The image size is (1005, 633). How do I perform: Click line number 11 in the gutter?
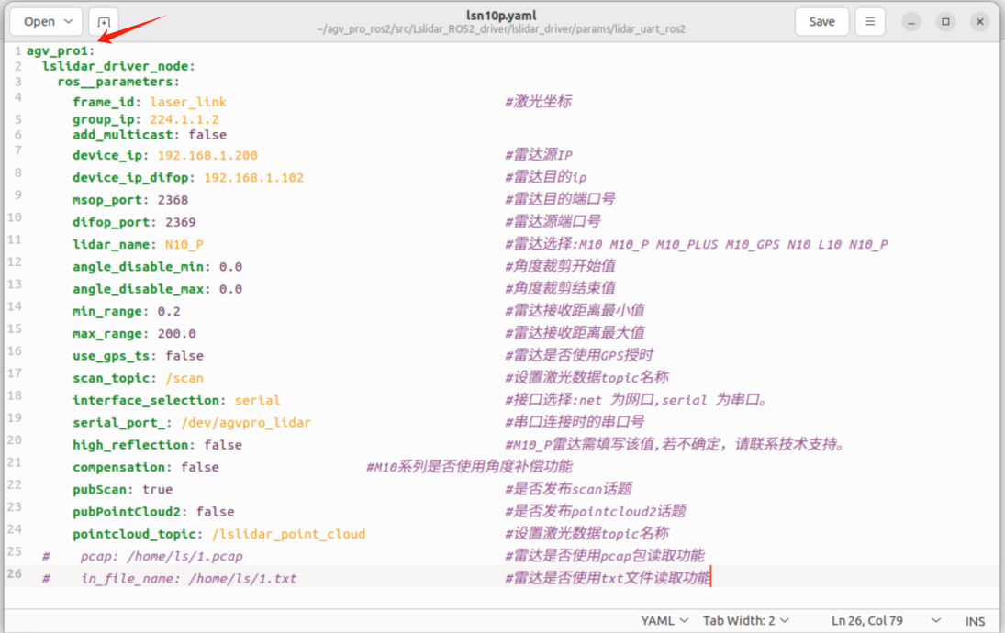(14, 239)
